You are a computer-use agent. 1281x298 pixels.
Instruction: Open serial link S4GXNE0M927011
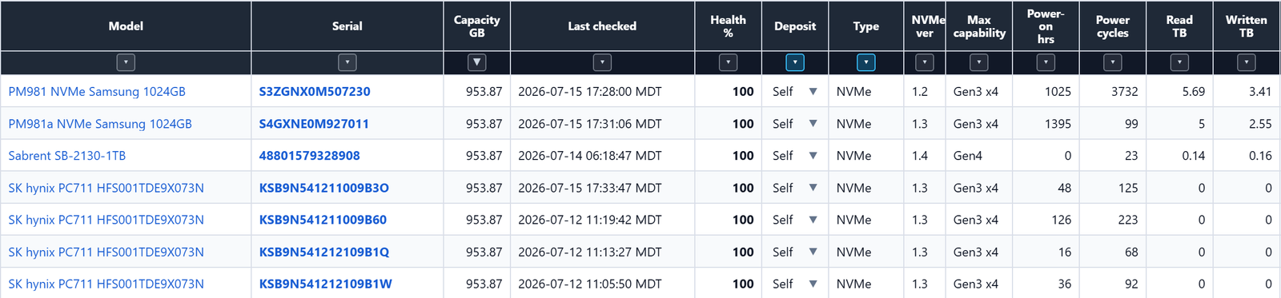coord(314,124)
